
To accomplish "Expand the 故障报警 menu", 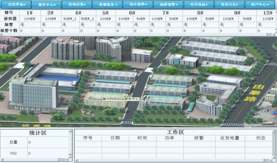I will (x=168, y=5).
